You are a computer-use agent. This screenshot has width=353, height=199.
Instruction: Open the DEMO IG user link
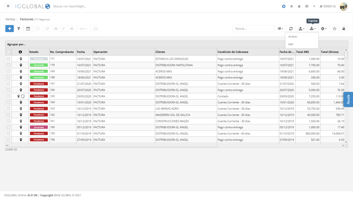tap(327, 6)
